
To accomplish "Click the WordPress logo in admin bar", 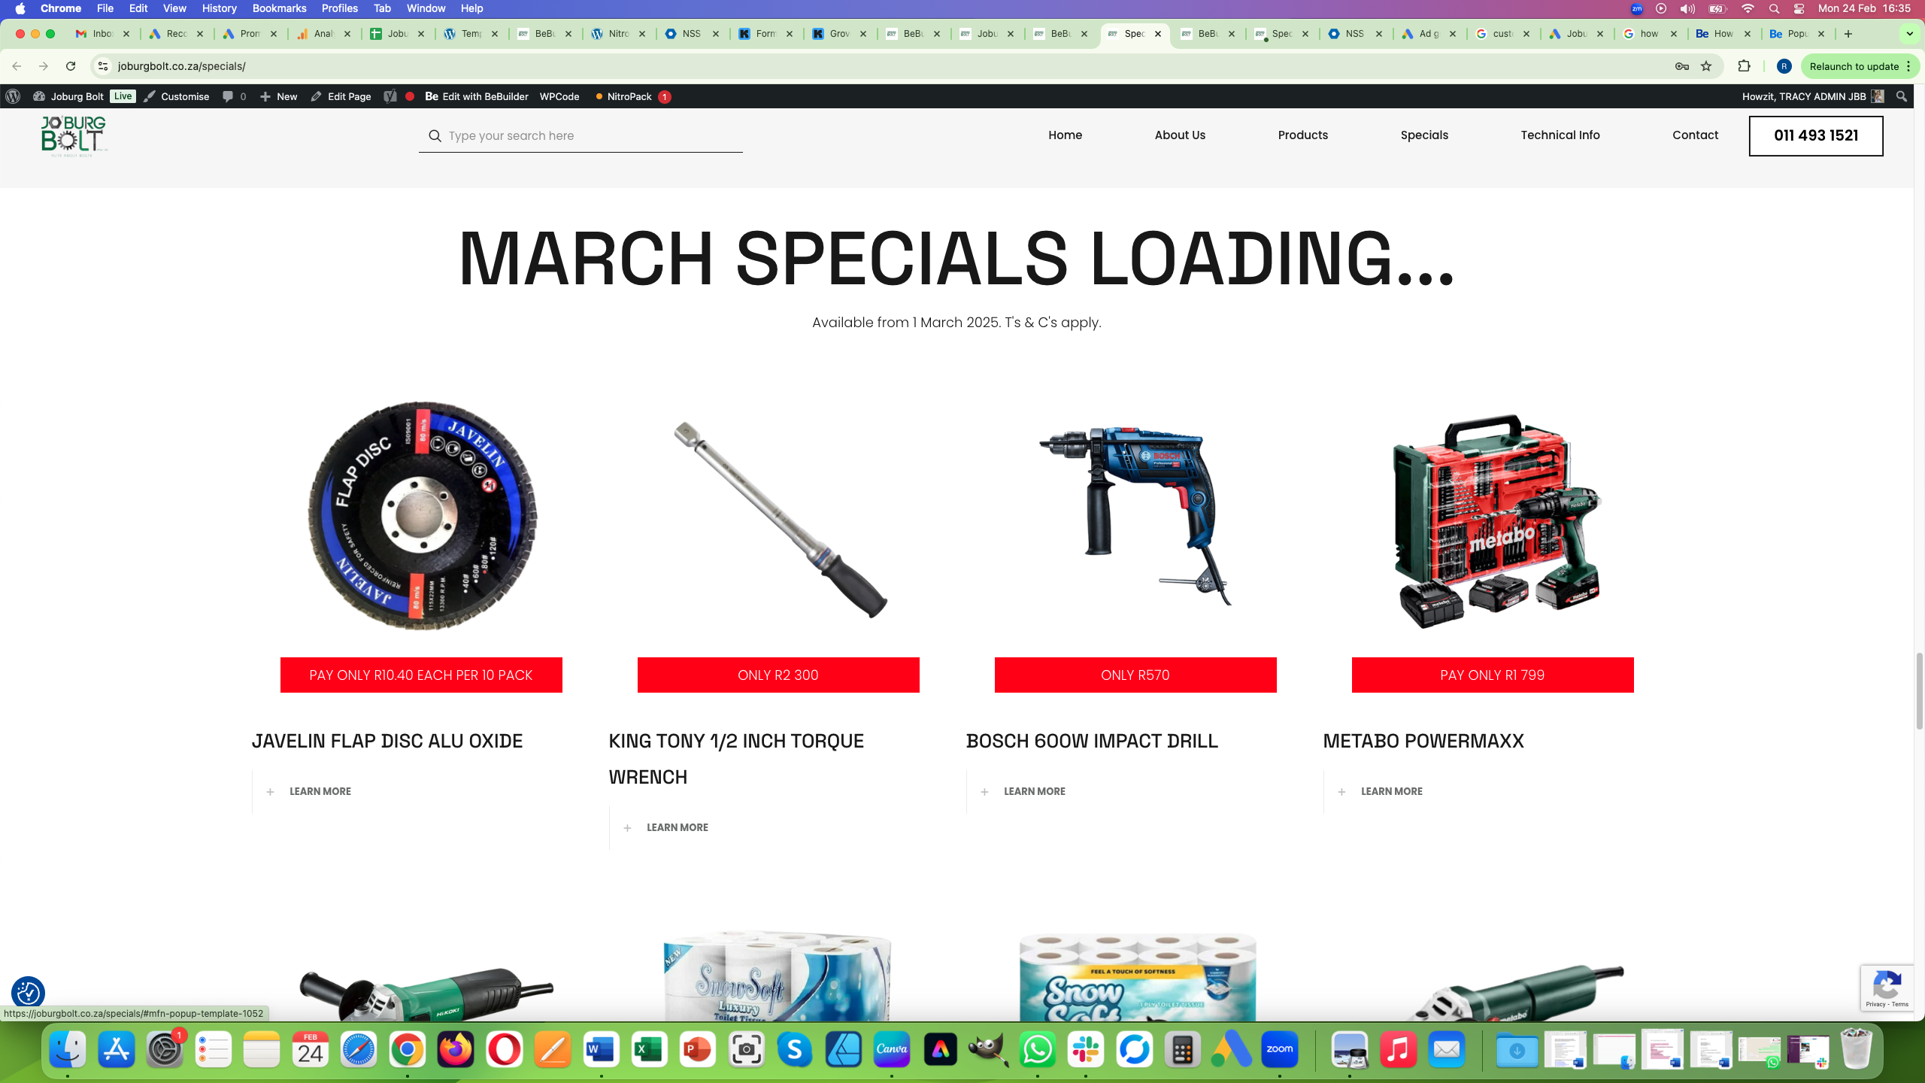I will tap(13, 96).
